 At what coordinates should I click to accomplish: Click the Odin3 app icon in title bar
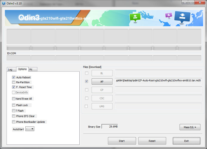(x=4, y=3)
